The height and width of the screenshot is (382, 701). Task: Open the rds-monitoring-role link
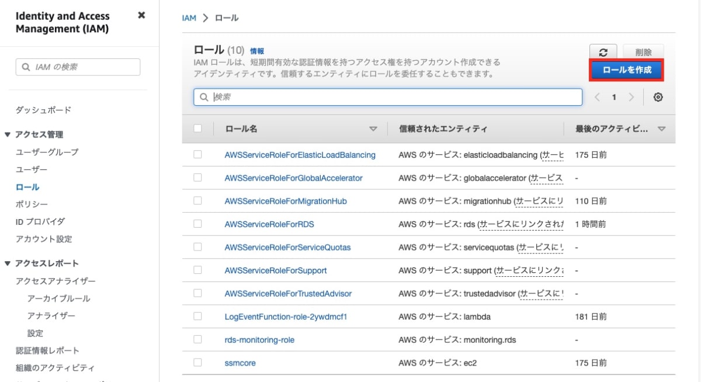pos(259,339)
